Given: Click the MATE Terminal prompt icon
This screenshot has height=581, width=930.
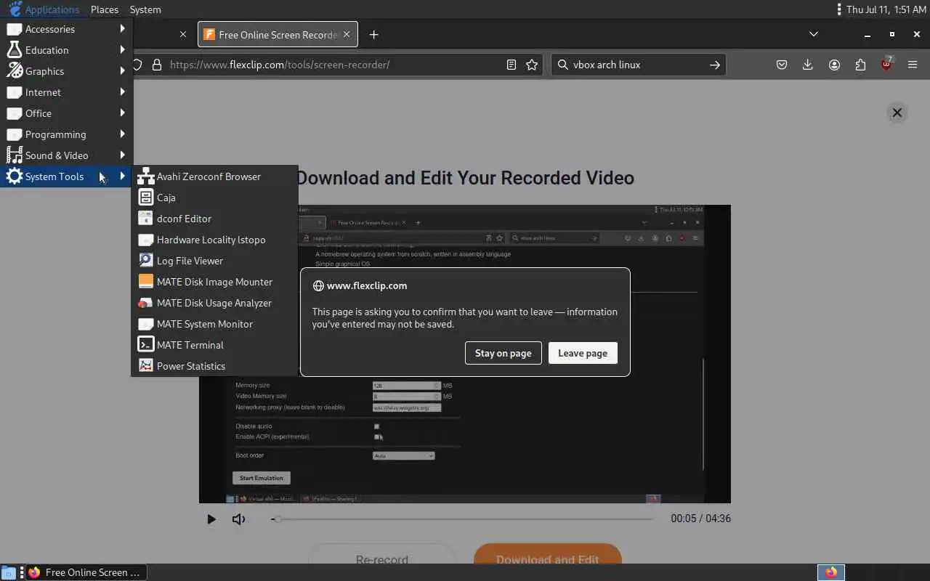Looking at the screenshot, I should (146, 345).
